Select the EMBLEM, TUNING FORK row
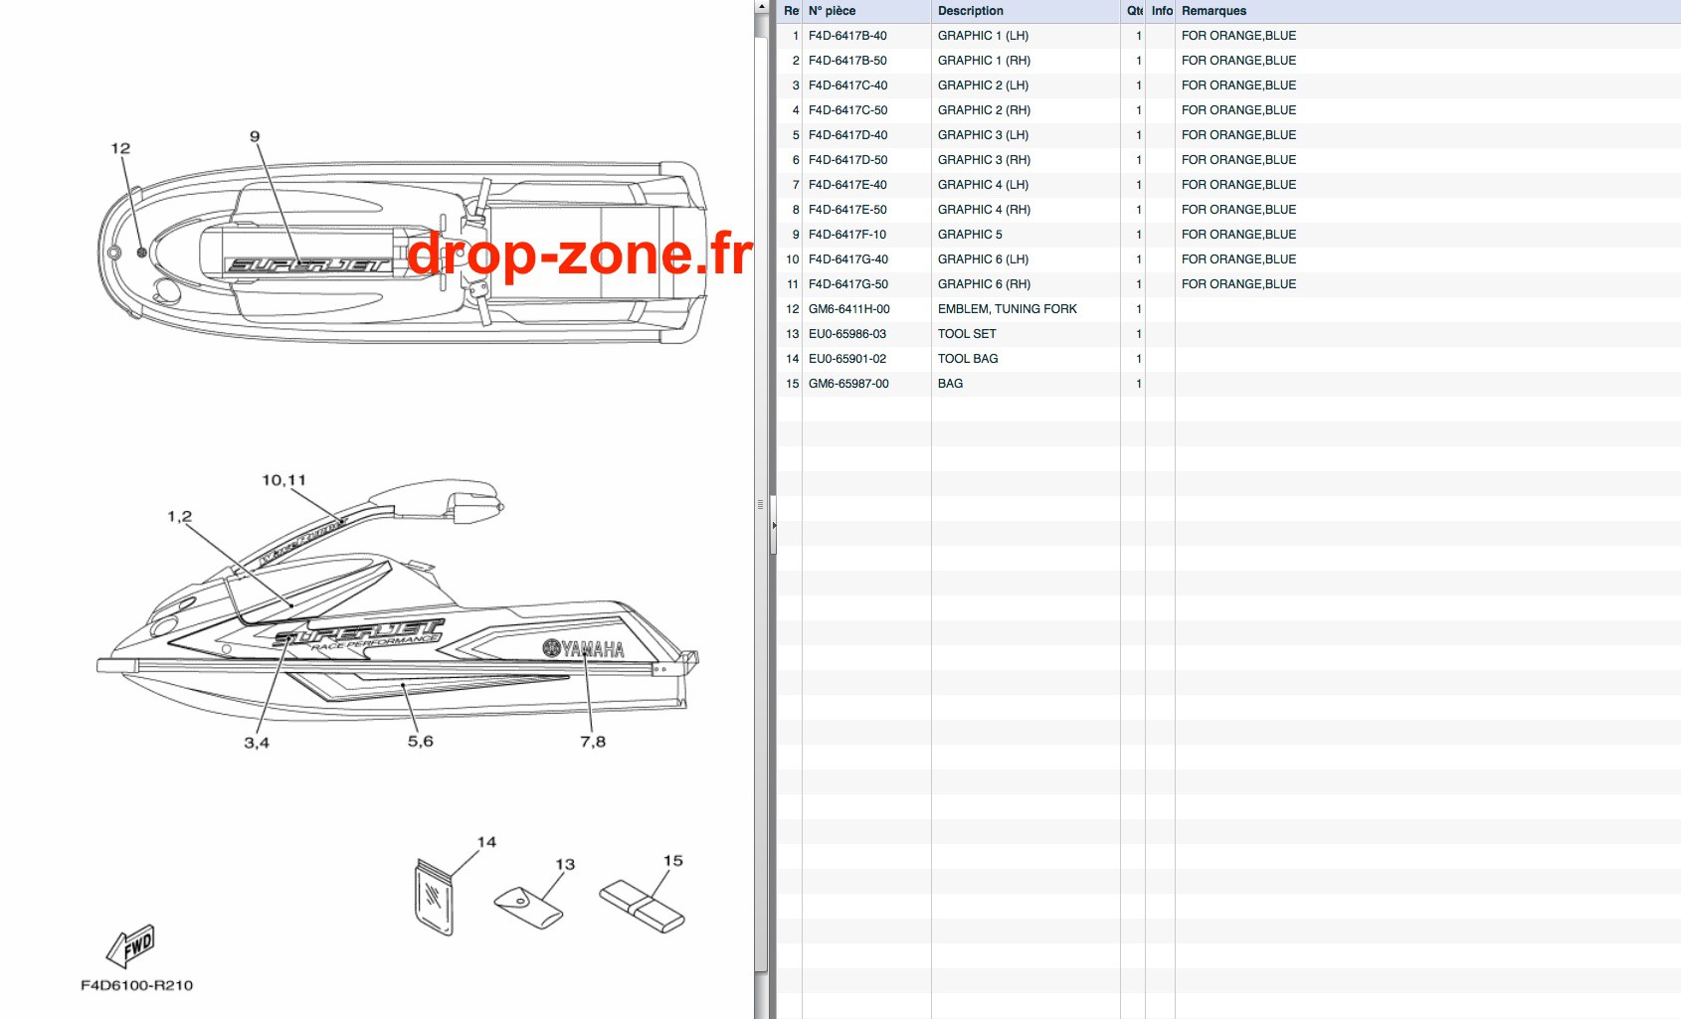The width and height of the screenshot is (1681, 1019). [x=1228, y=309]
